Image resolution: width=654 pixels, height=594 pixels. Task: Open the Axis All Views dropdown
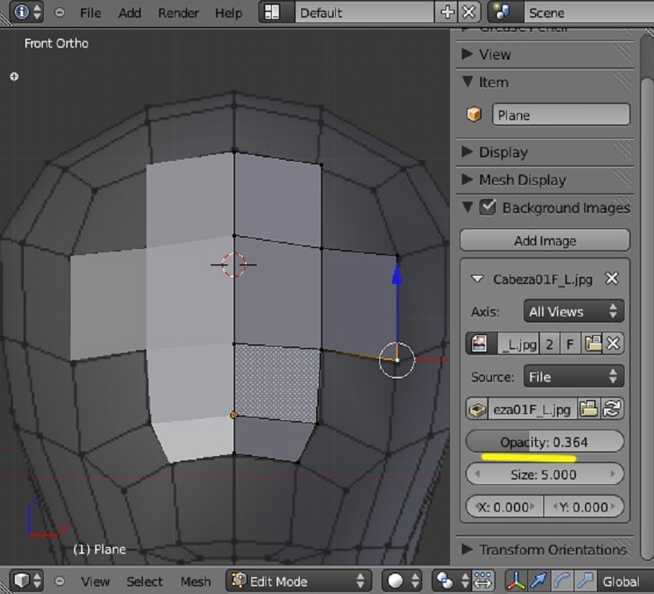coord(574,311)
